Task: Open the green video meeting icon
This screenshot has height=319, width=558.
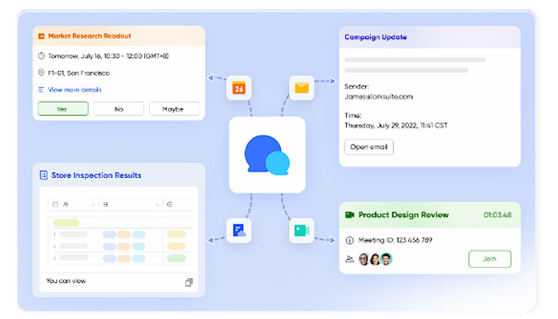Action: pos(301,230)
